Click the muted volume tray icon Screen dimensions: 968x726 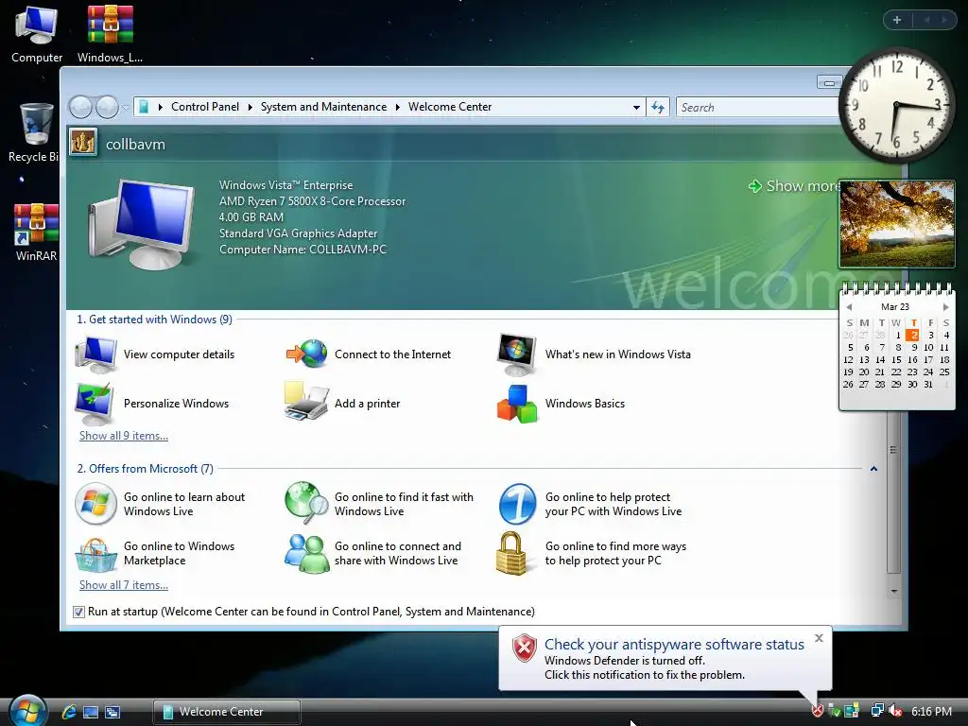(x=895, y=711)
